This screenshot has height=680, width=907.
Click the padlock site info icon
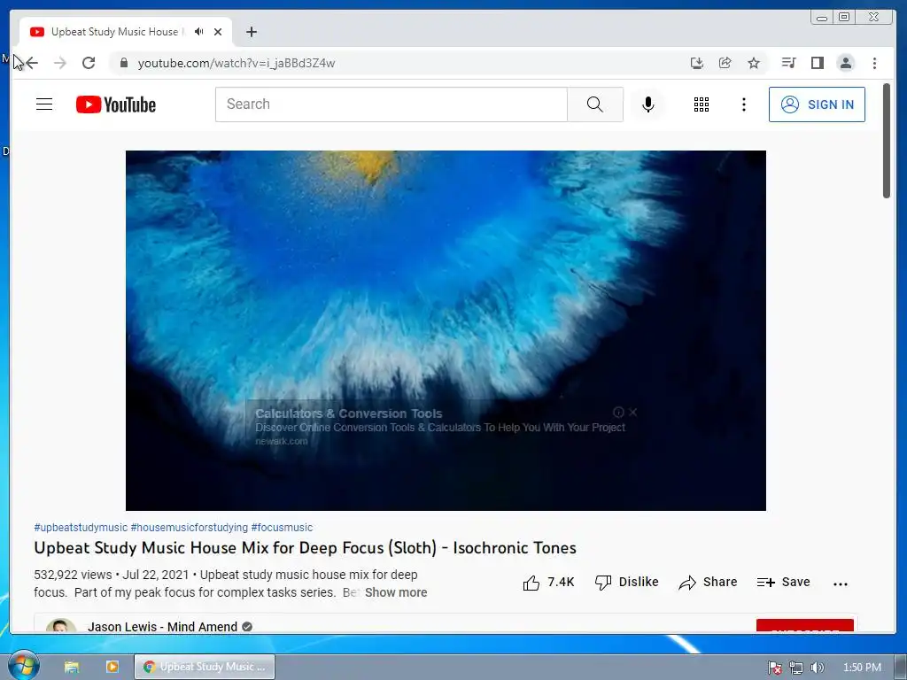[x=123, y=63]
